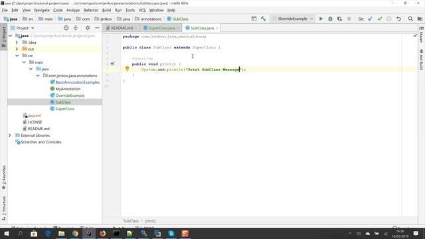Hide the Project tool window
Viewport: 425px width, 239px height.
click(x=97, y=28)
